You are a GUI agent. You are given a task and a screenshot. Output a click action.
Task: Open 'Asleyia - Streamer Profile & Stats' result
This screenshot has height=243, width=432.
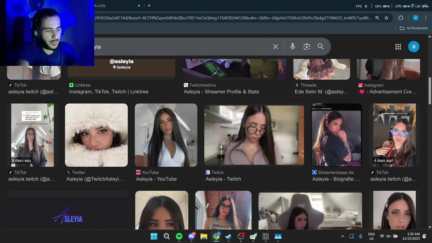coord(221,92)
